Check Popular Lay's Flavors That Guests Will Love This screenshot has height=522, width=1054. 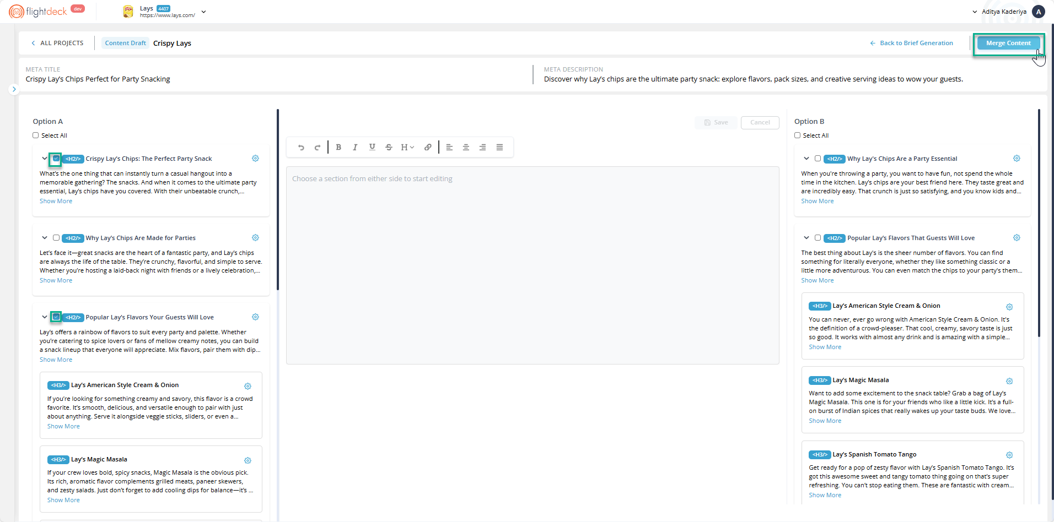818,238
